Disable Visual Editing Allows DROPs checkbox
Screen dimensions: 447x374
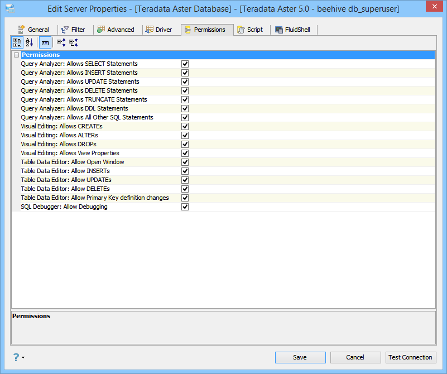click(x=185, y=144)
